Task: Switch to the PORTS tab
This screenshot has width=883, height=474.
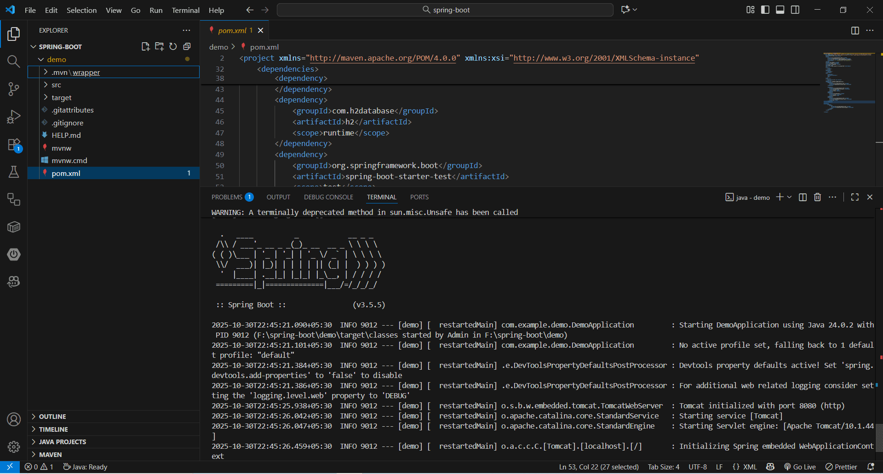Action: (x=419, y=197)
